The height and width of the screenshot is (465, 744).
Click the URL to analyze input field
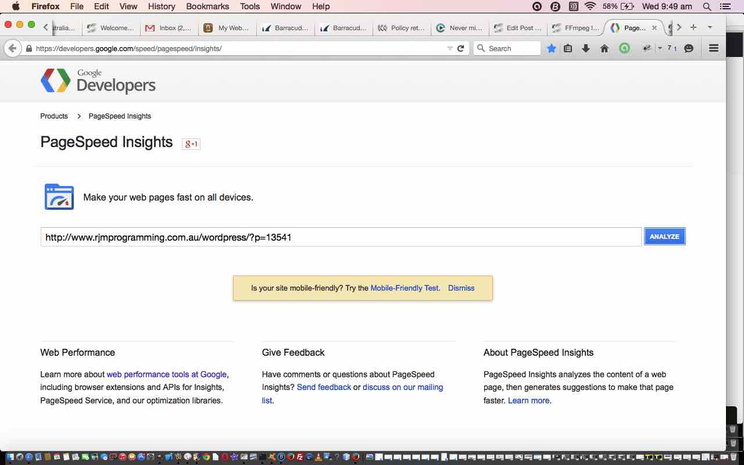[x=341, y=237]
